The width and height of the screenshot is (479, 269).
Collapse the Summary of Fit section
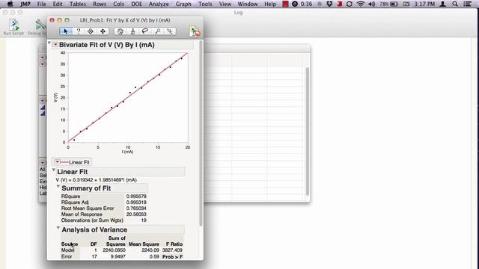pos(58,186)
